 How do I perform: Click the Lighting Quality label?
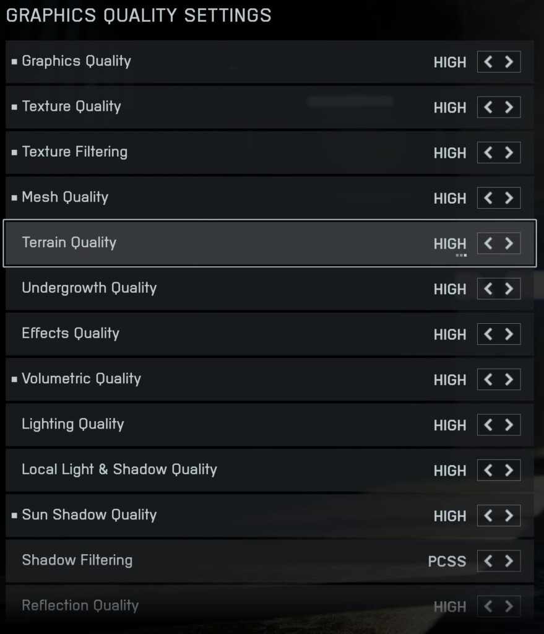pos(73,424)
